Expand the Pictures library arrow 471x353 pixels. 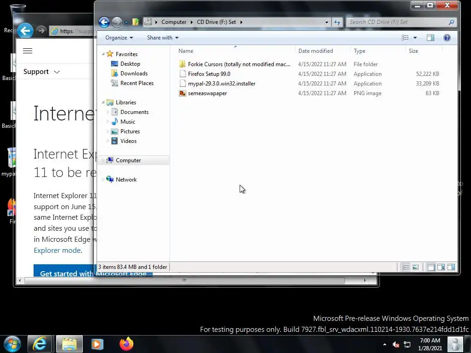click(108, 131)
